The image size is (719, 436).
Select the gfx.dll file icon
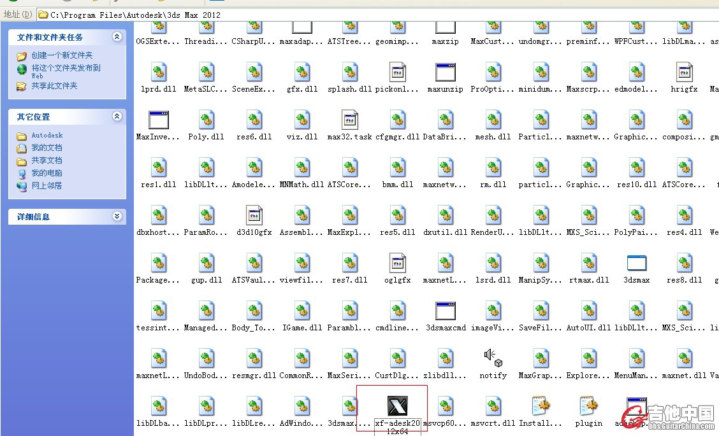point(301,73)
